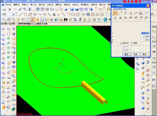Open the 工具(T) menu
This screenshot has height=116, width=157.
[x=50, y=5]
